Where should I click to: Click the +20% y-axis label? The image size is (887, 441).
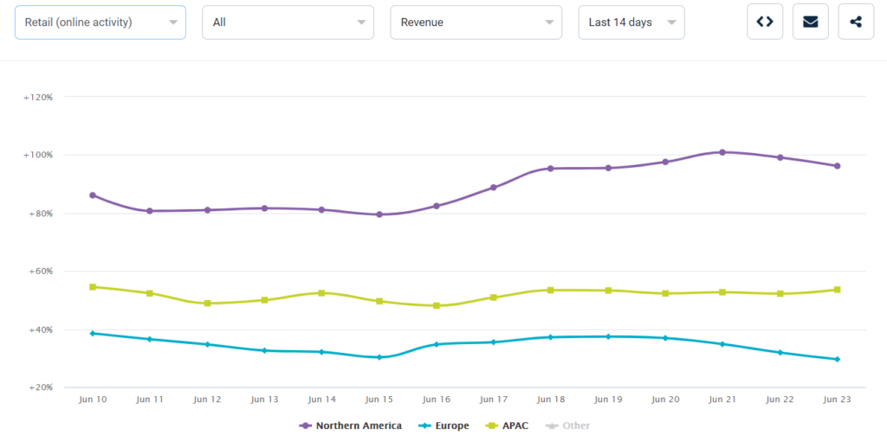tap(40, 387)
